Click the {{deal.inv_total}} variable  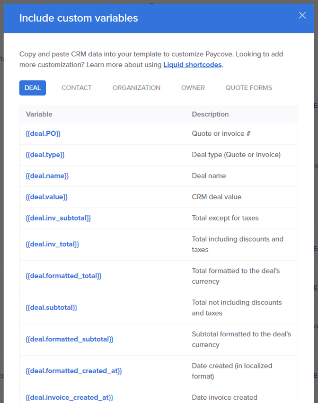[52, 244]
